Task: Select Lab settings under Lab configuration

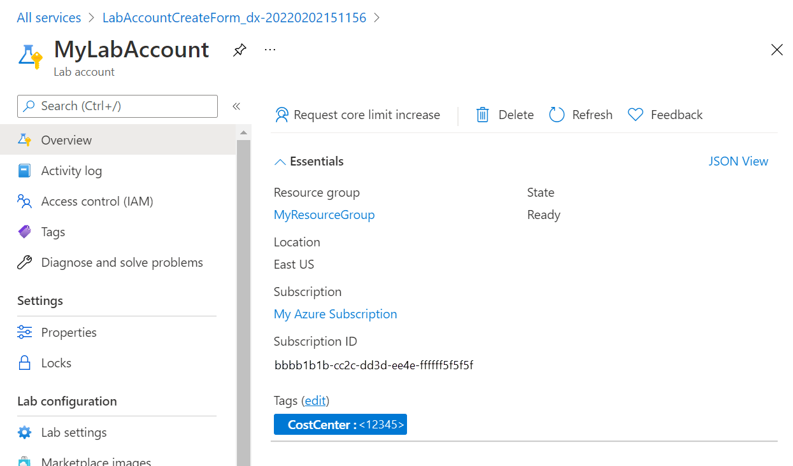Action: tap(75, 432)
